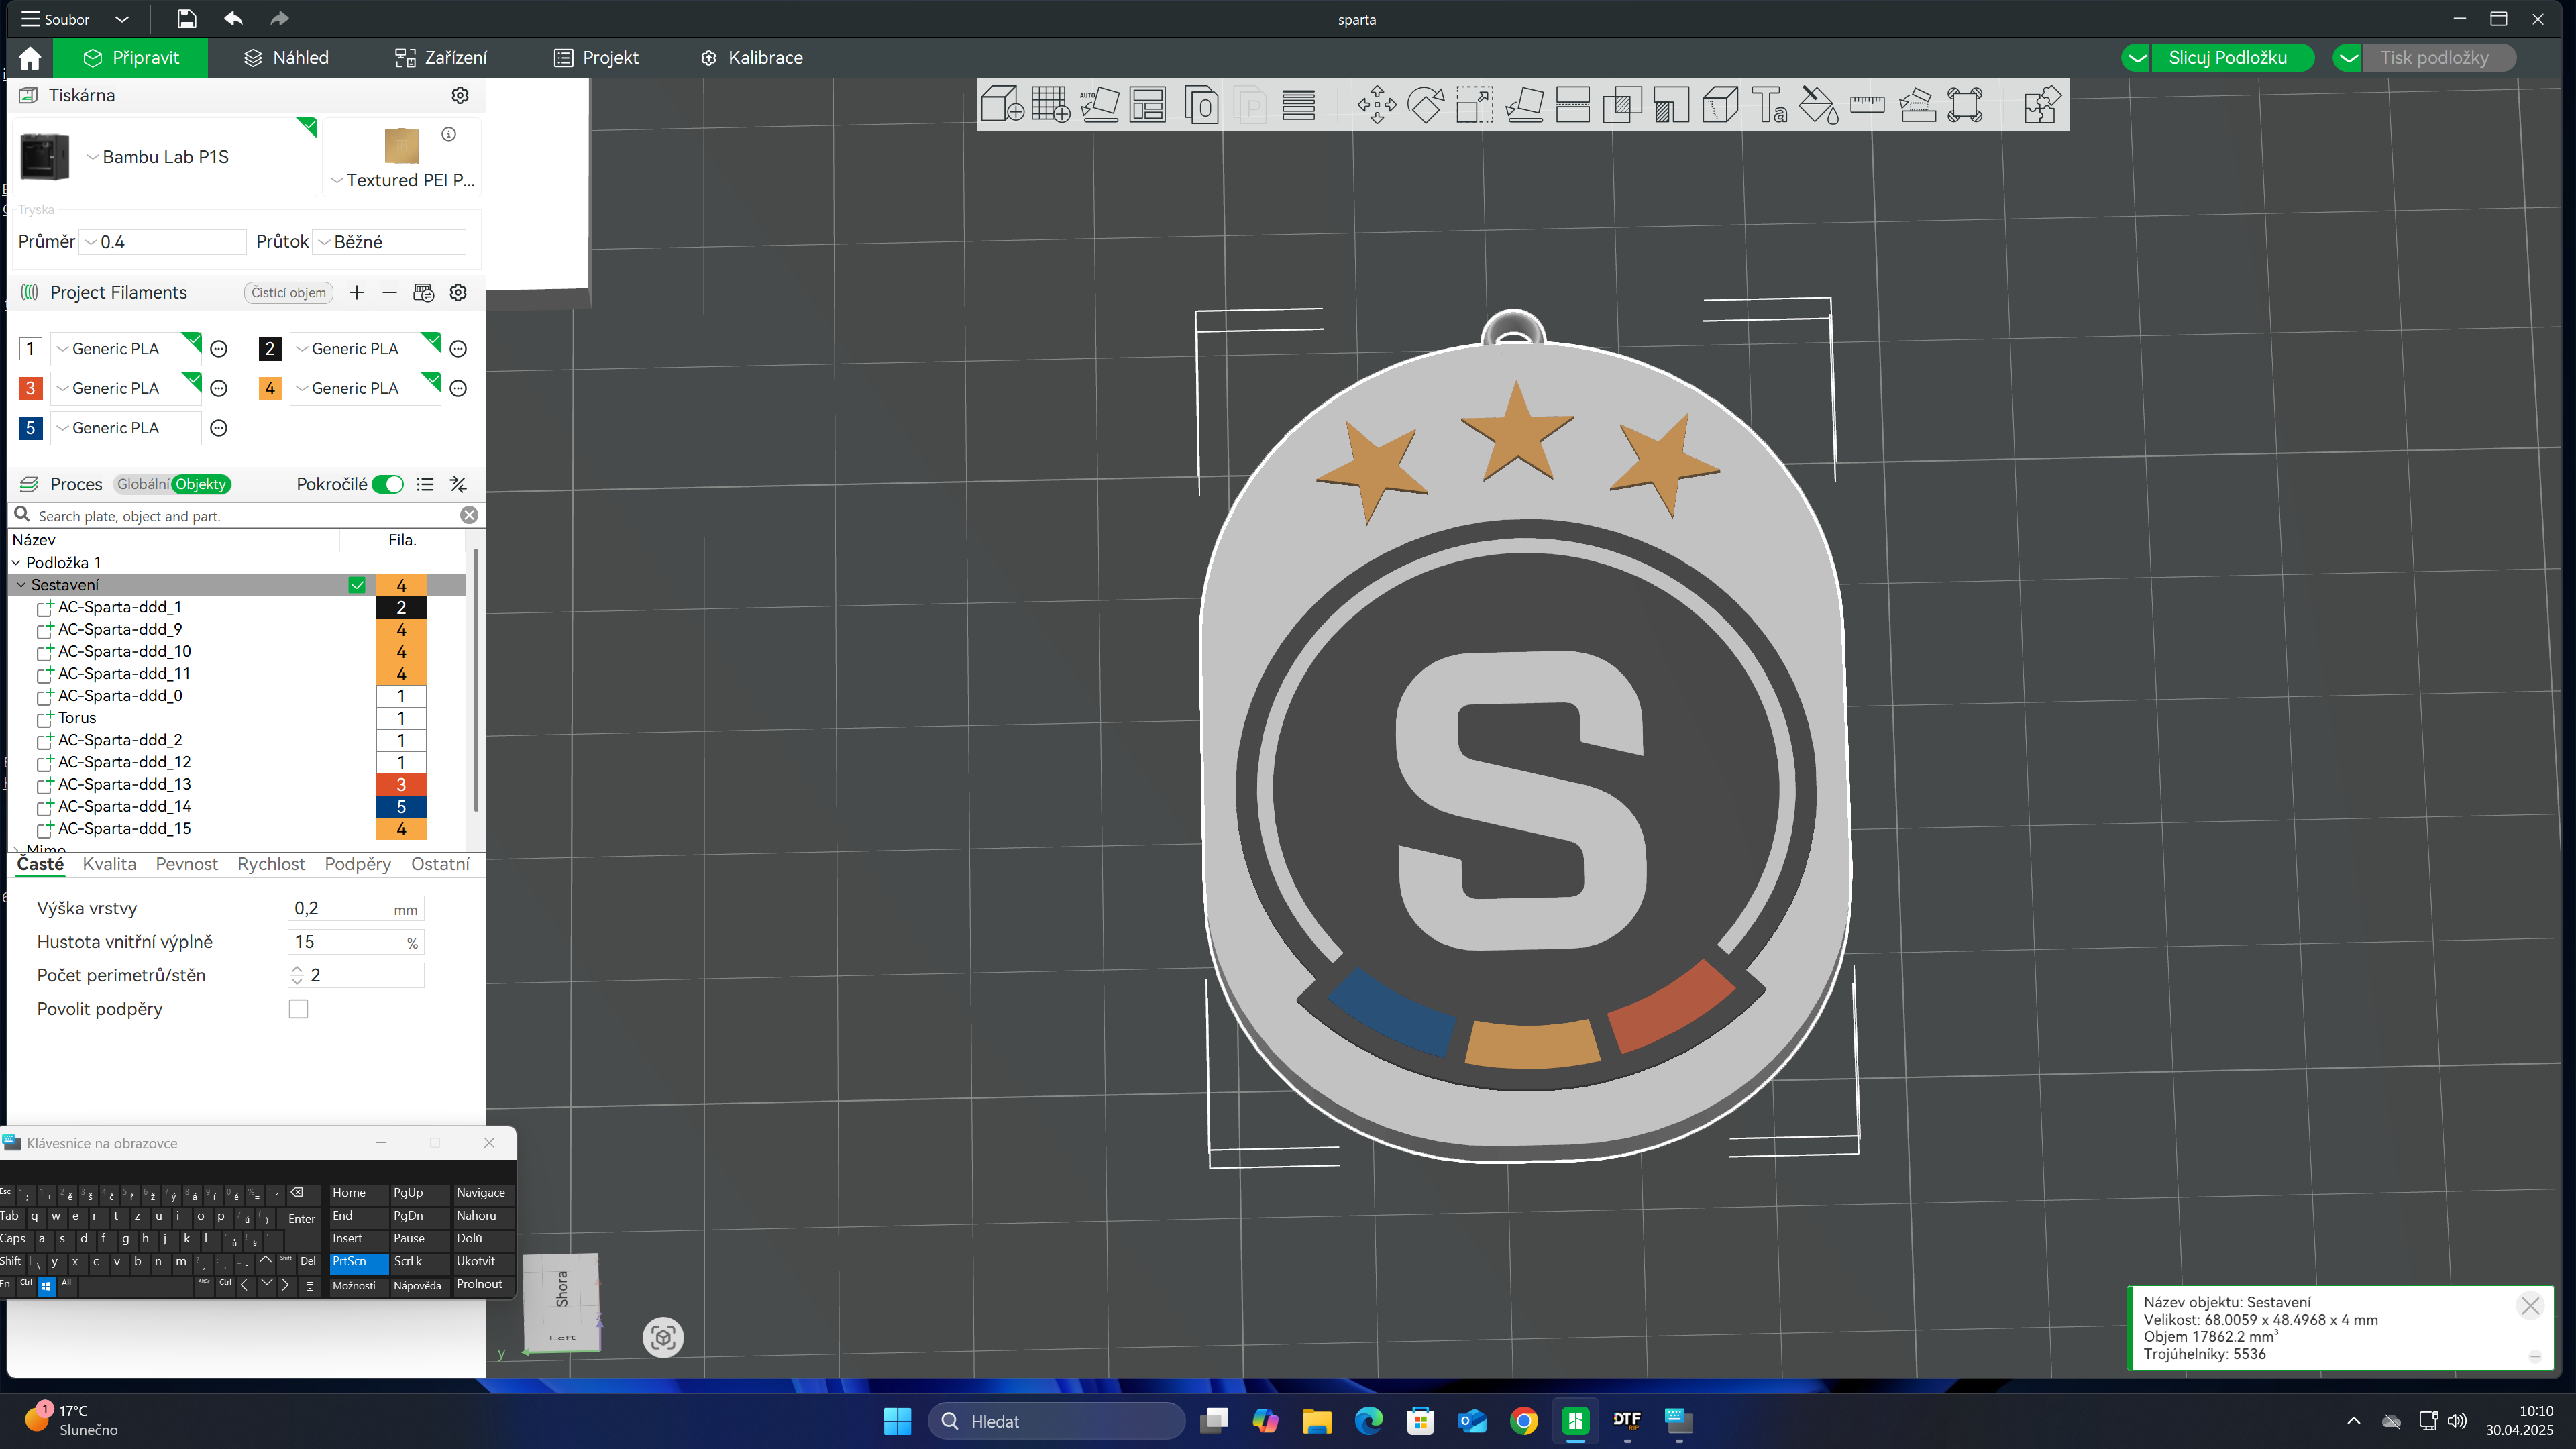The width and height of the screenshot is (2576, 1449).
Task: Select the Rotate tool
Action: pyautogui.click(x=1426, y=104)
